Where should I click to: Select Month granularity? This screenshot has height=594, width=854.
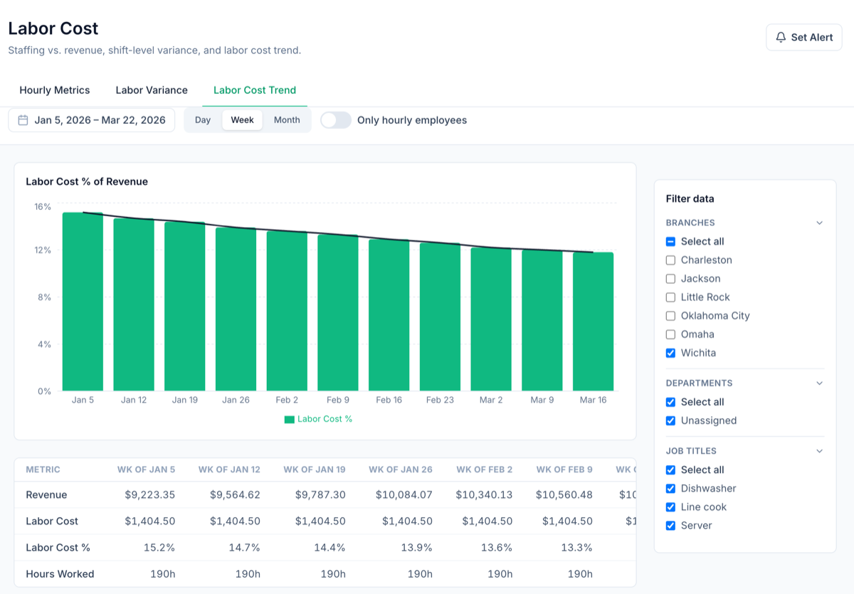[x=287, y=120]
